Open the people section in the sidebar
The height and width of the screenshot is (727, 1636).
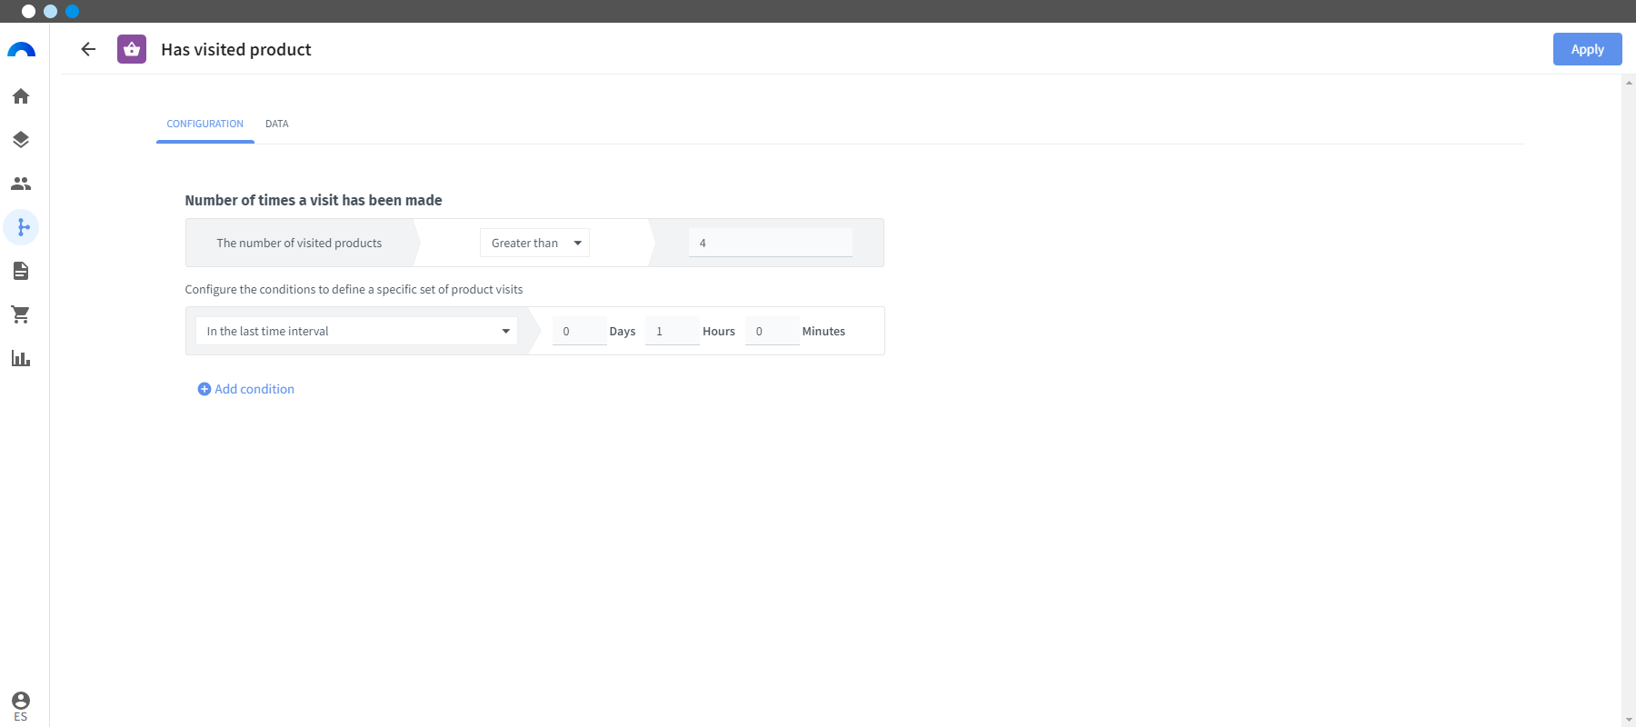point(21,184)
